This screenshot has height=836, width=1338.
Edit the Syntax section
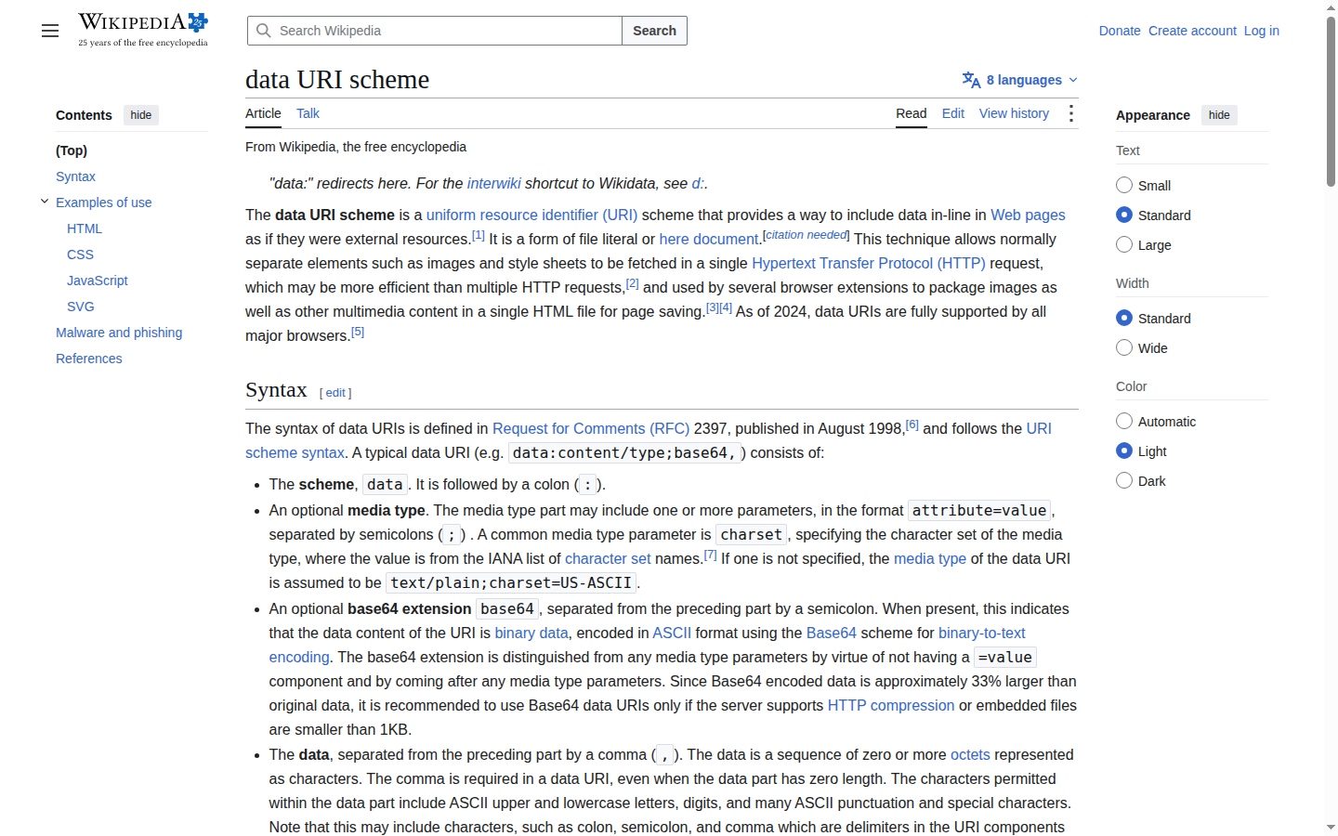[335, 393]
